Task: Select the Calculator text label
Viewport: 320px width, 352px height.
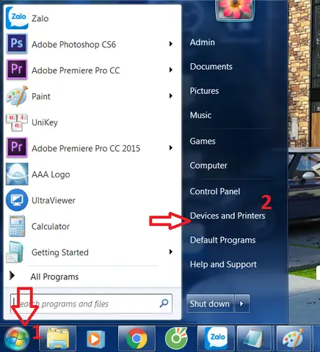Action: [x=51, y=227]
